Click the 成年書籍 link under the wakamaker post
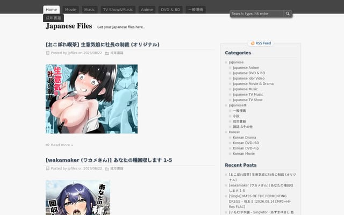The height and width of the screenshot is (215, 344). 117,168
